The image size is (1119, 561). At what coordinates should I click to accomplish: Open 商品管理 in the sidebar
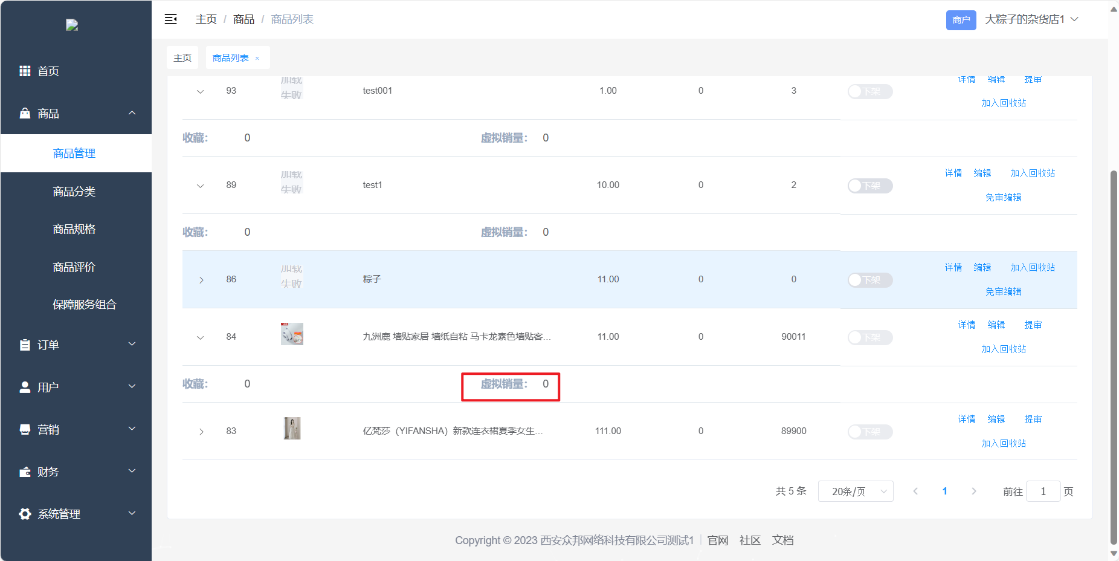click(76, 153)
